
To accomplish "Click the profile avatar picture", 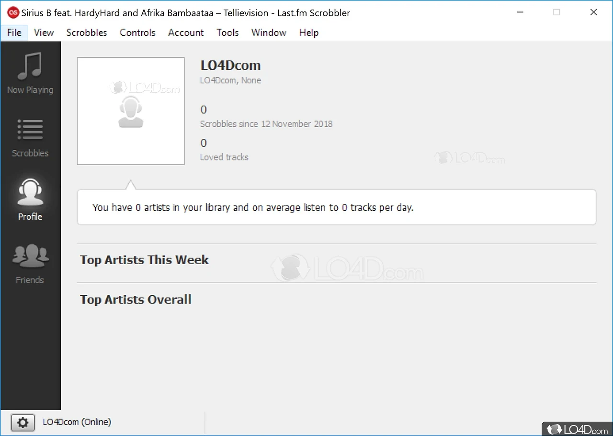I will pyautogui.click(x=131, y=111).
